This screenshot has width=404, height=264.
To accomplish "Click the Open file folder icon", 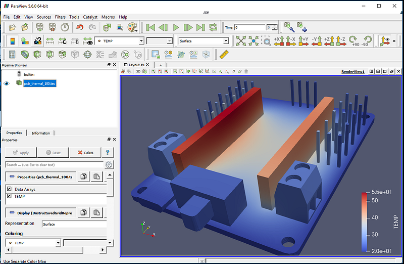I will tap(12, 27).
